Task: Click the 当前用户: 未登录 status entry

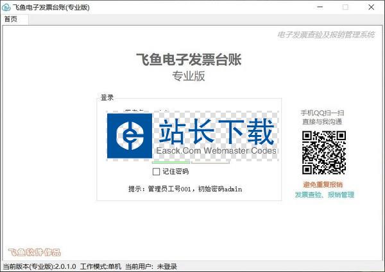Action: [151, 267]
